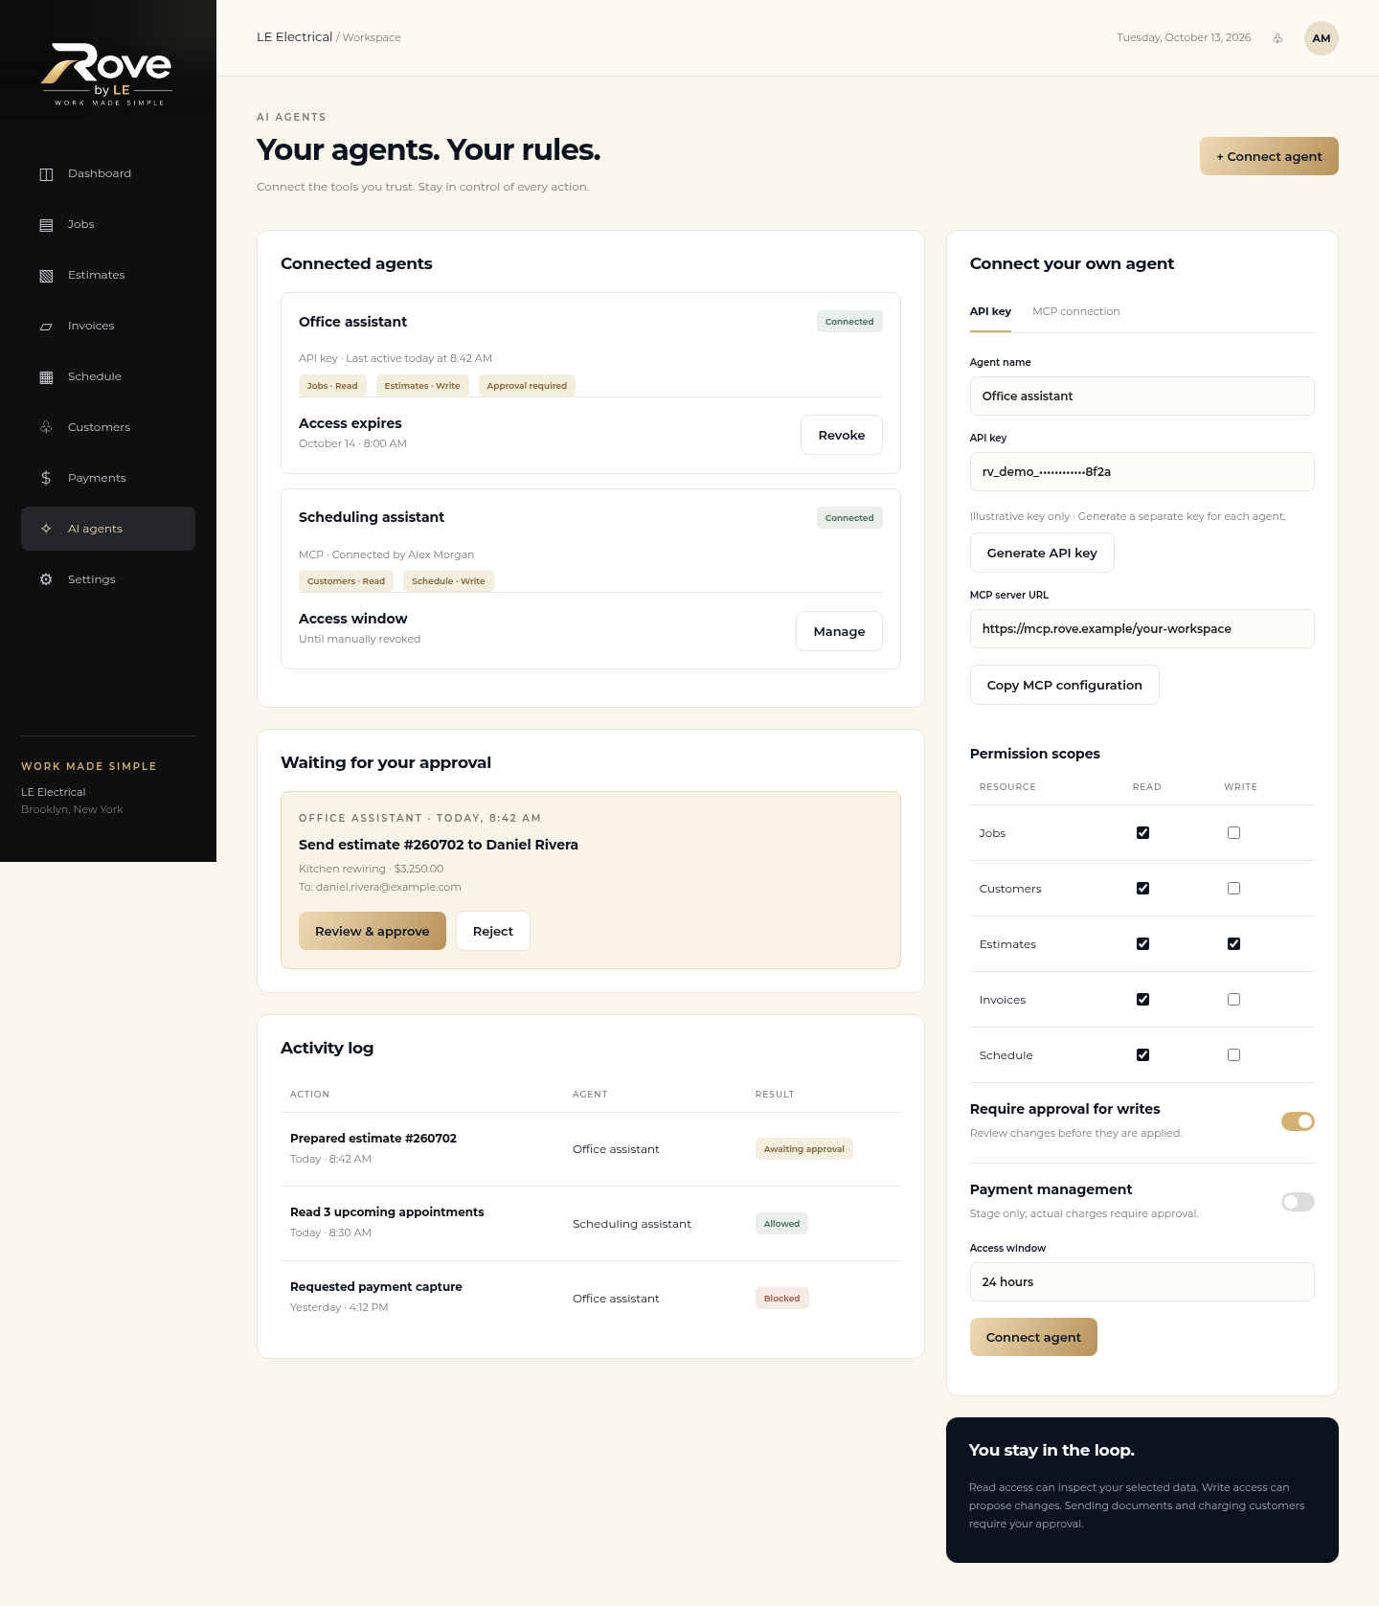Open Estimates in the sidebar
Image resolution: width=1379 pixels, height=1606 pixels.
pos(108,276)
